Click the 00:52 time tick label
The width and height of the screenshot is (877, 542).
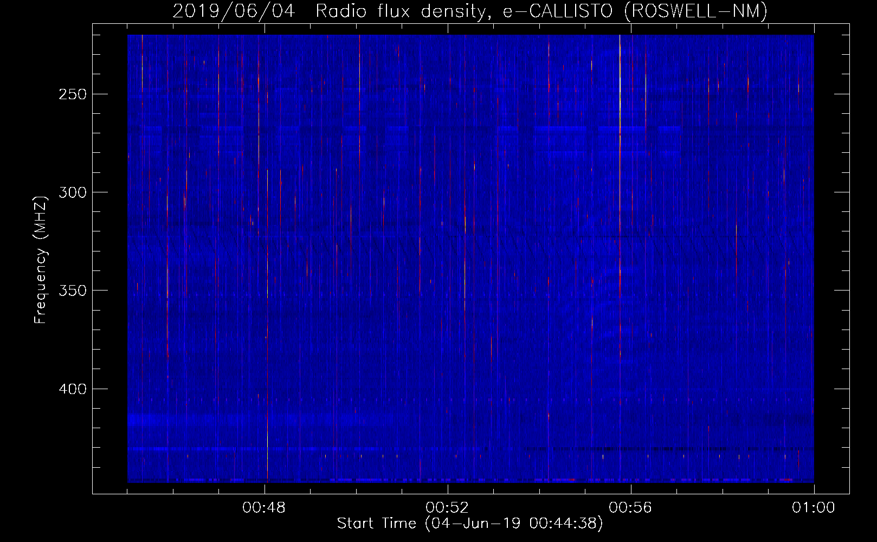click(x=447, y=508)
